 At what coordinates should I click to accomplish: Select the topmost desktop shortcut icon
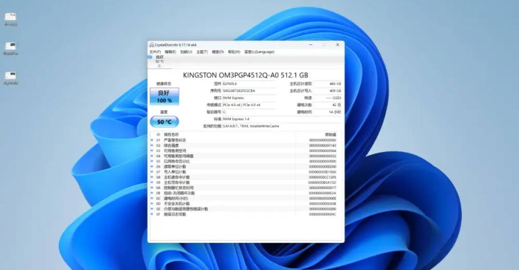coord(11,19)
